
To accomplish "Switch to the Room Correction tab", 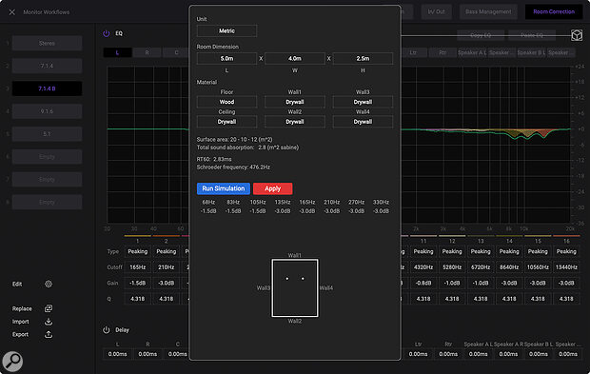I will (x=554, y=11).
